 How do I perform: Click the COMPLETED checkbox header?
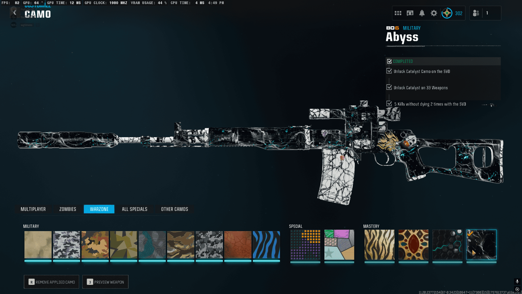(x=389, y=61)
